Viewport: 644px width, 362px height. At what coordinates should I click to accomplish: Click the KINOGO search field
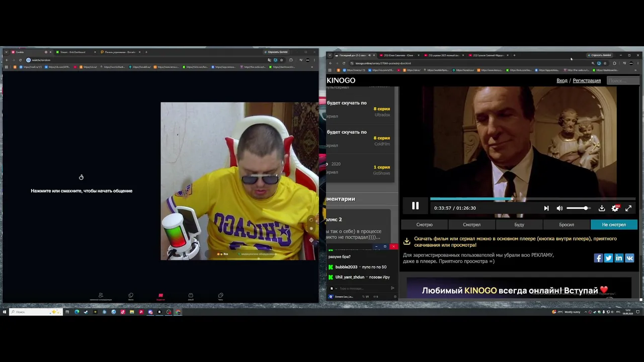coord(623,80)
